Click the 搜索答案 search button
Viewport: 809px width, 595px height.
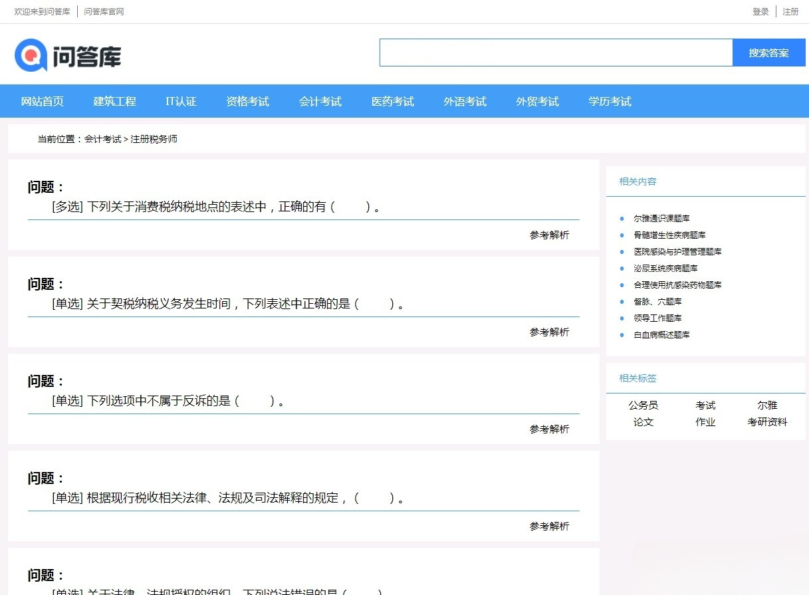[768, 53]
